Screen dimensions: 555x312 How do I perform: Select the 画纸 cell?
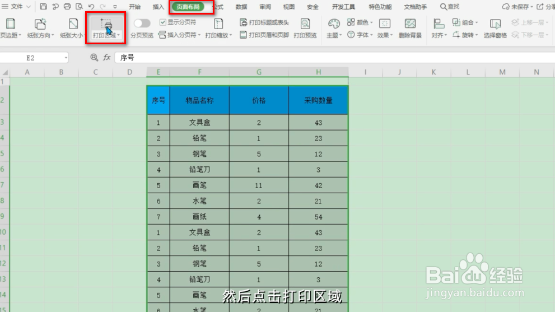[199, 217]
